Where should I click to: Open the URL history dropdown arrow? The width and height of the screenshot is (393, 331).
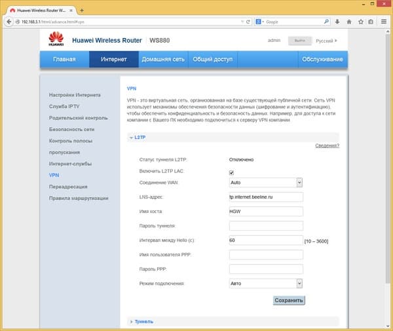[x=242, y=22]
